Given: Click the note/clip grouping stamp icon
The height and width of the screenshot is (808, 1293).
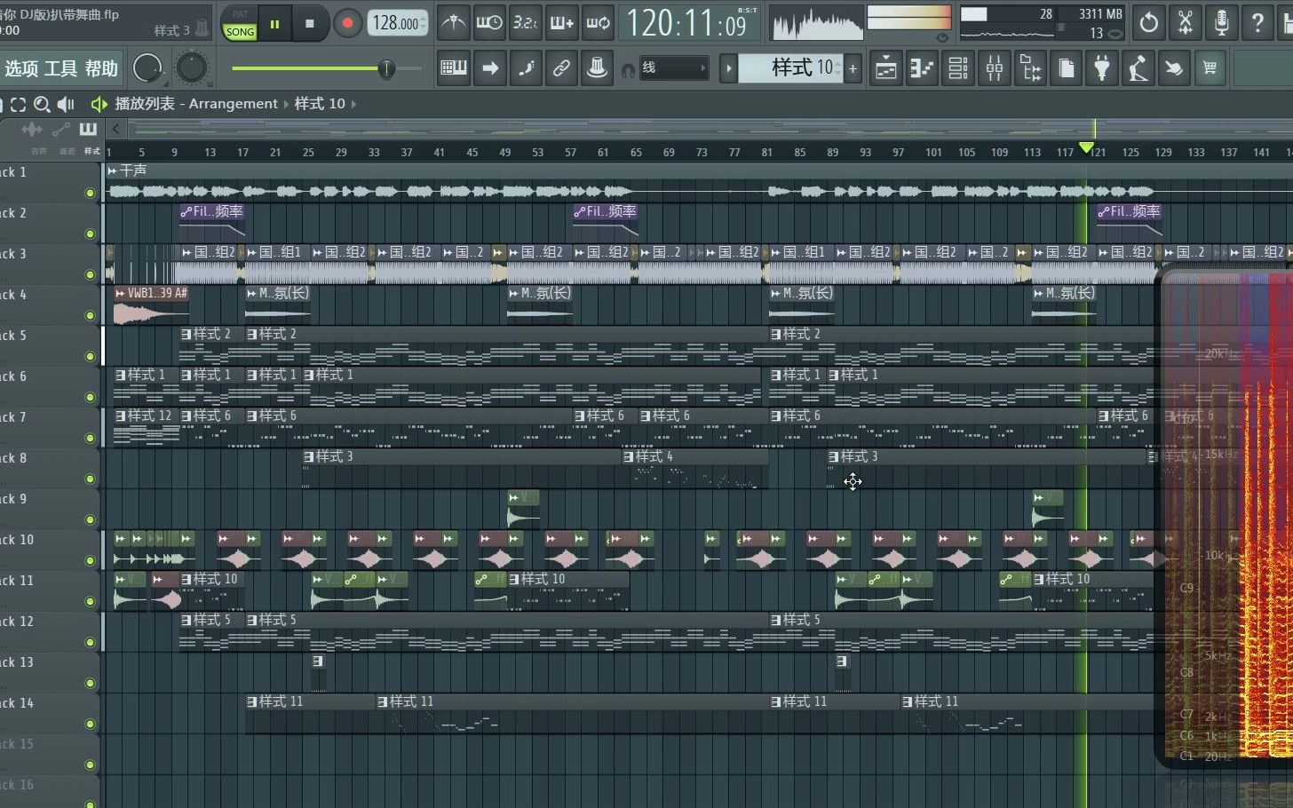Looking at the screenshot, I should [x=598, y=68].
